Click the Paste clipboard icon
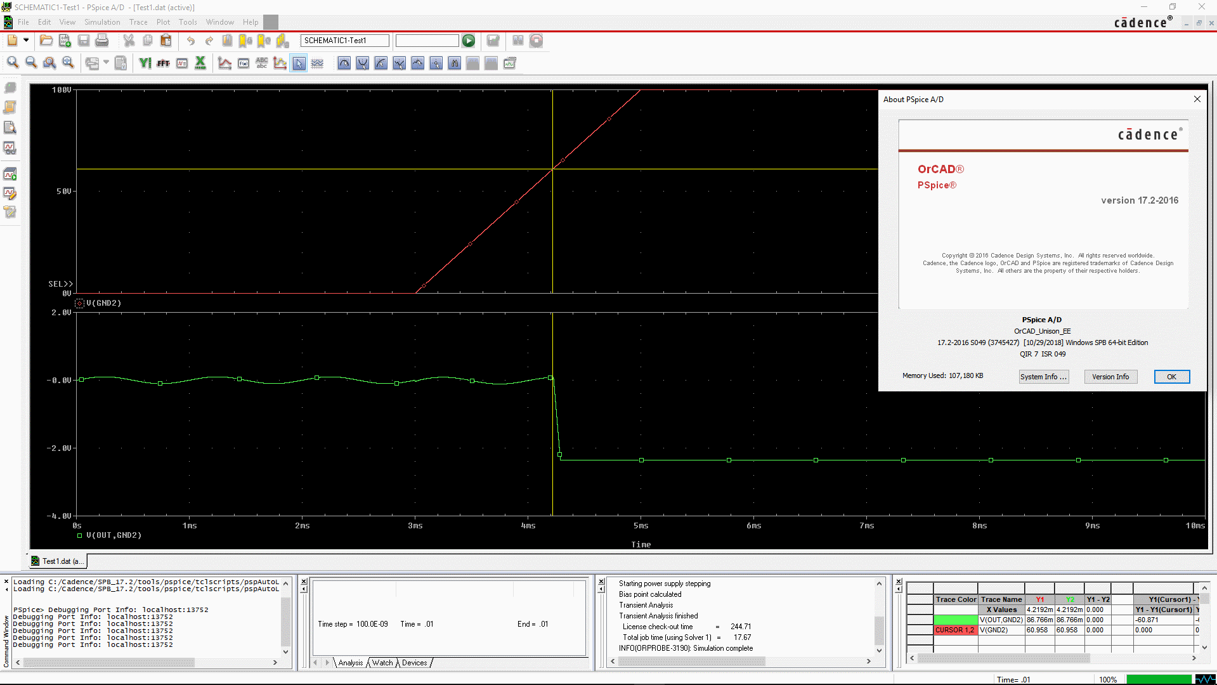This screenshot has height=685, width=1217. pyautogui.click(x=166, y=41)
